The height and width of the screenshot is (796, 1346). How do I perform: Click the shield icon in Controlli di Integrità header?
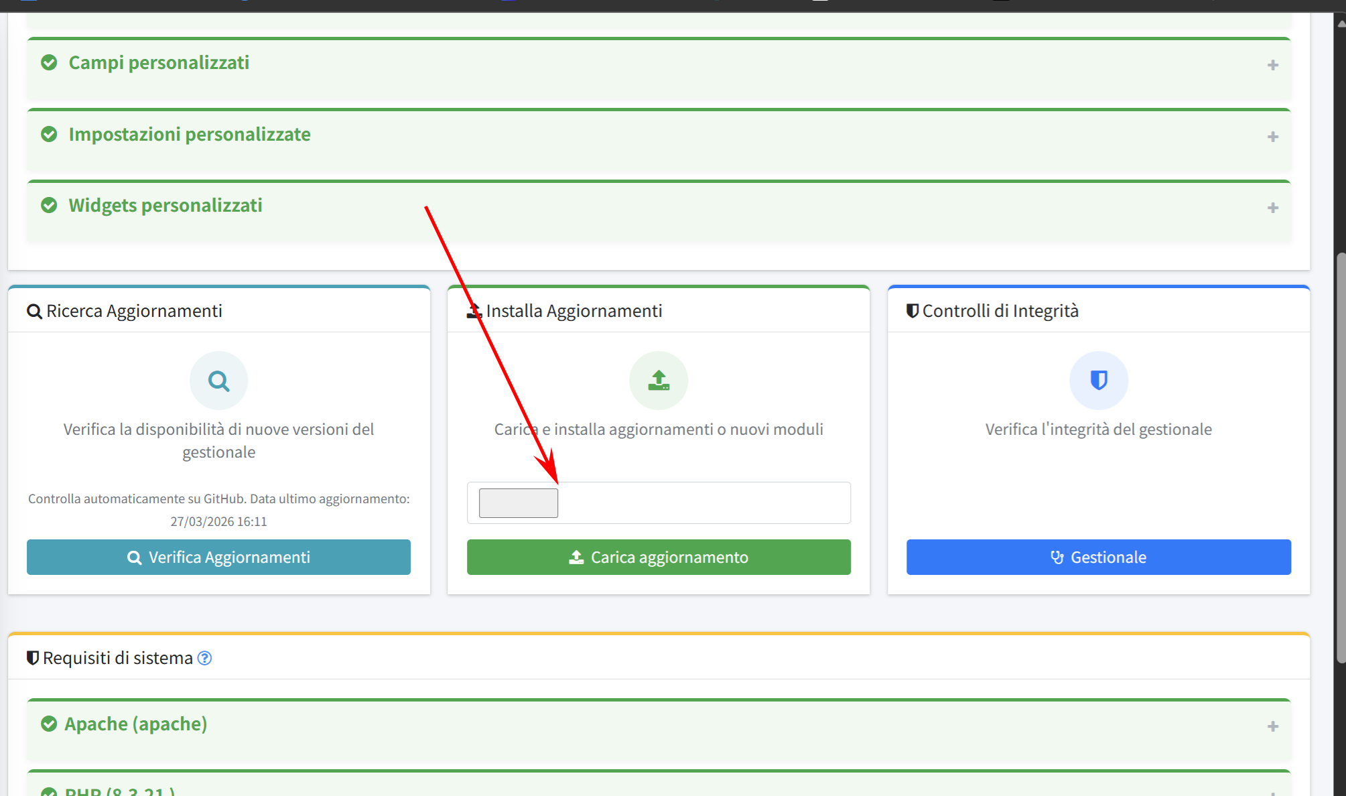pos(912,311)
